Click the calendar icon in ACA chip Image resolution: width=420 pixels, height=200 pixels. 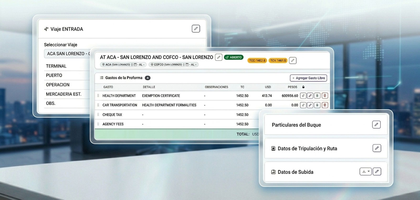pyautogui.click(x=135, y=65)
